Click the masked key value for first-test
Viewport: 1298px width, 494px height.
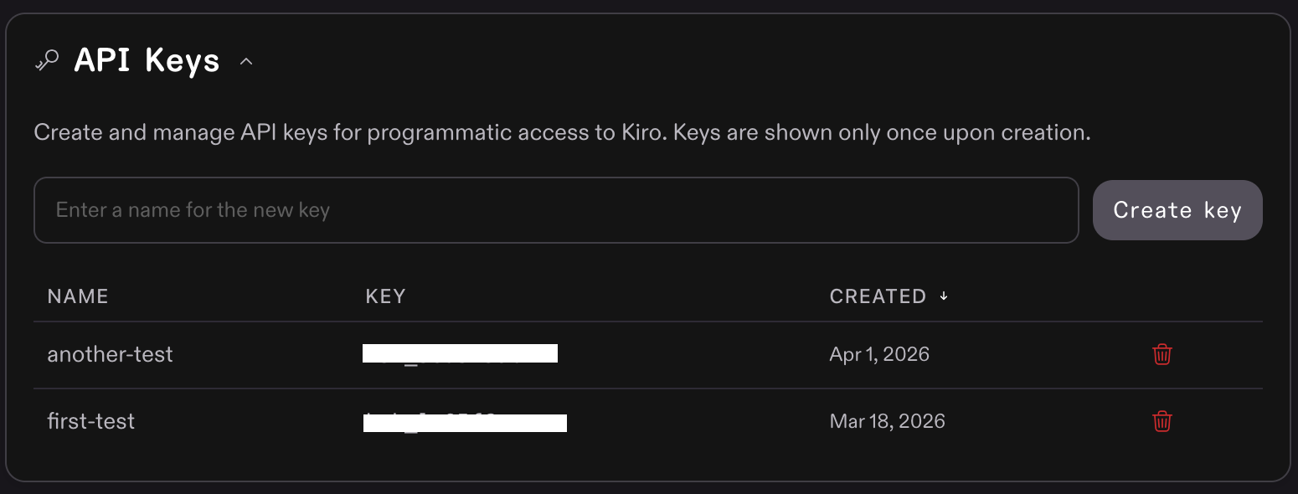465,421
